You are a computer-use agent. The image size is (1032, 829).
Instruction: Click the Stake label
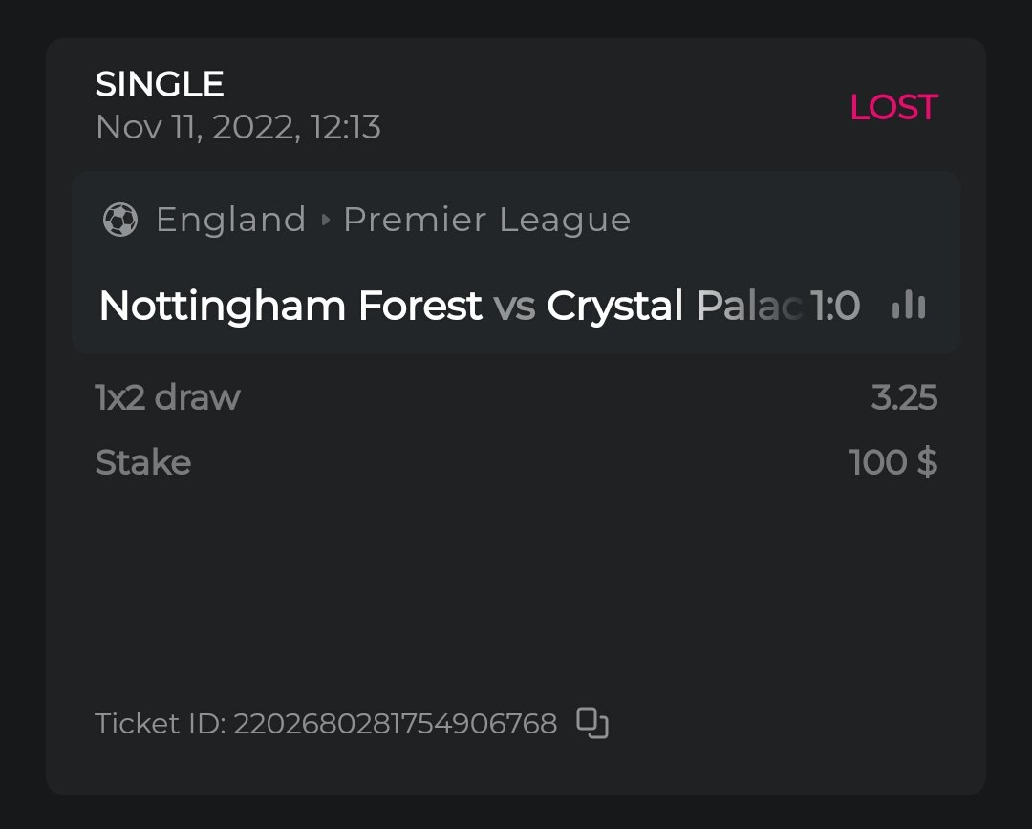(x=143, y=462)
